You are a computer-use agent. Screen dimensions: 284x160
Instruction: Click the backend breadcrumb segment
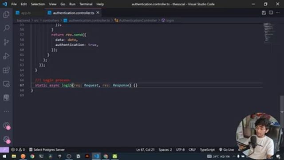[x=24, y=20]
